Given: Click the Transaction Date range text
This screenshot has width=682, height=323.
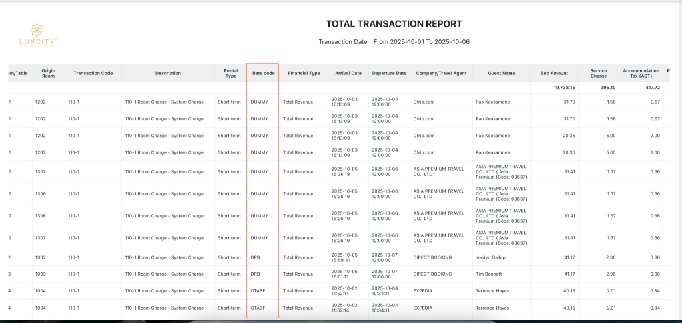Looking at the screenshot, I should 394,42.
